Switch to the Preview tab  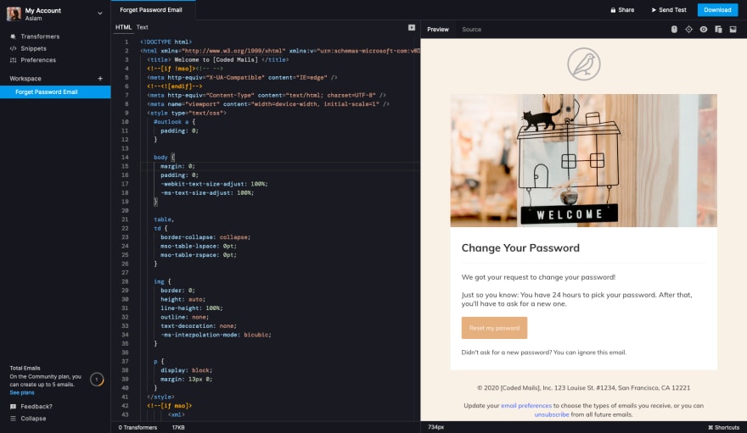coord(438,30)
